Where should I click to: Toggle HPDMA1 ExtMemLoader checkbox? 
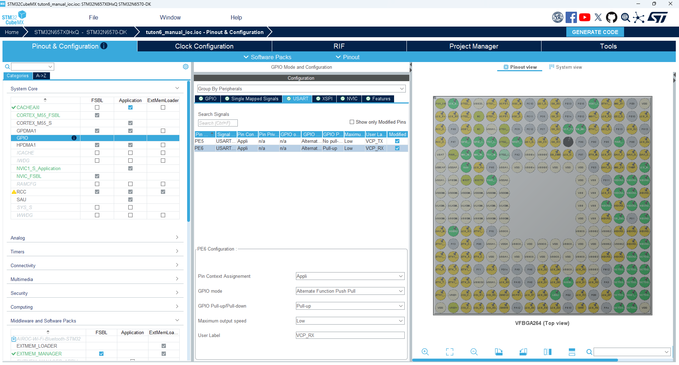pos(163,145)
